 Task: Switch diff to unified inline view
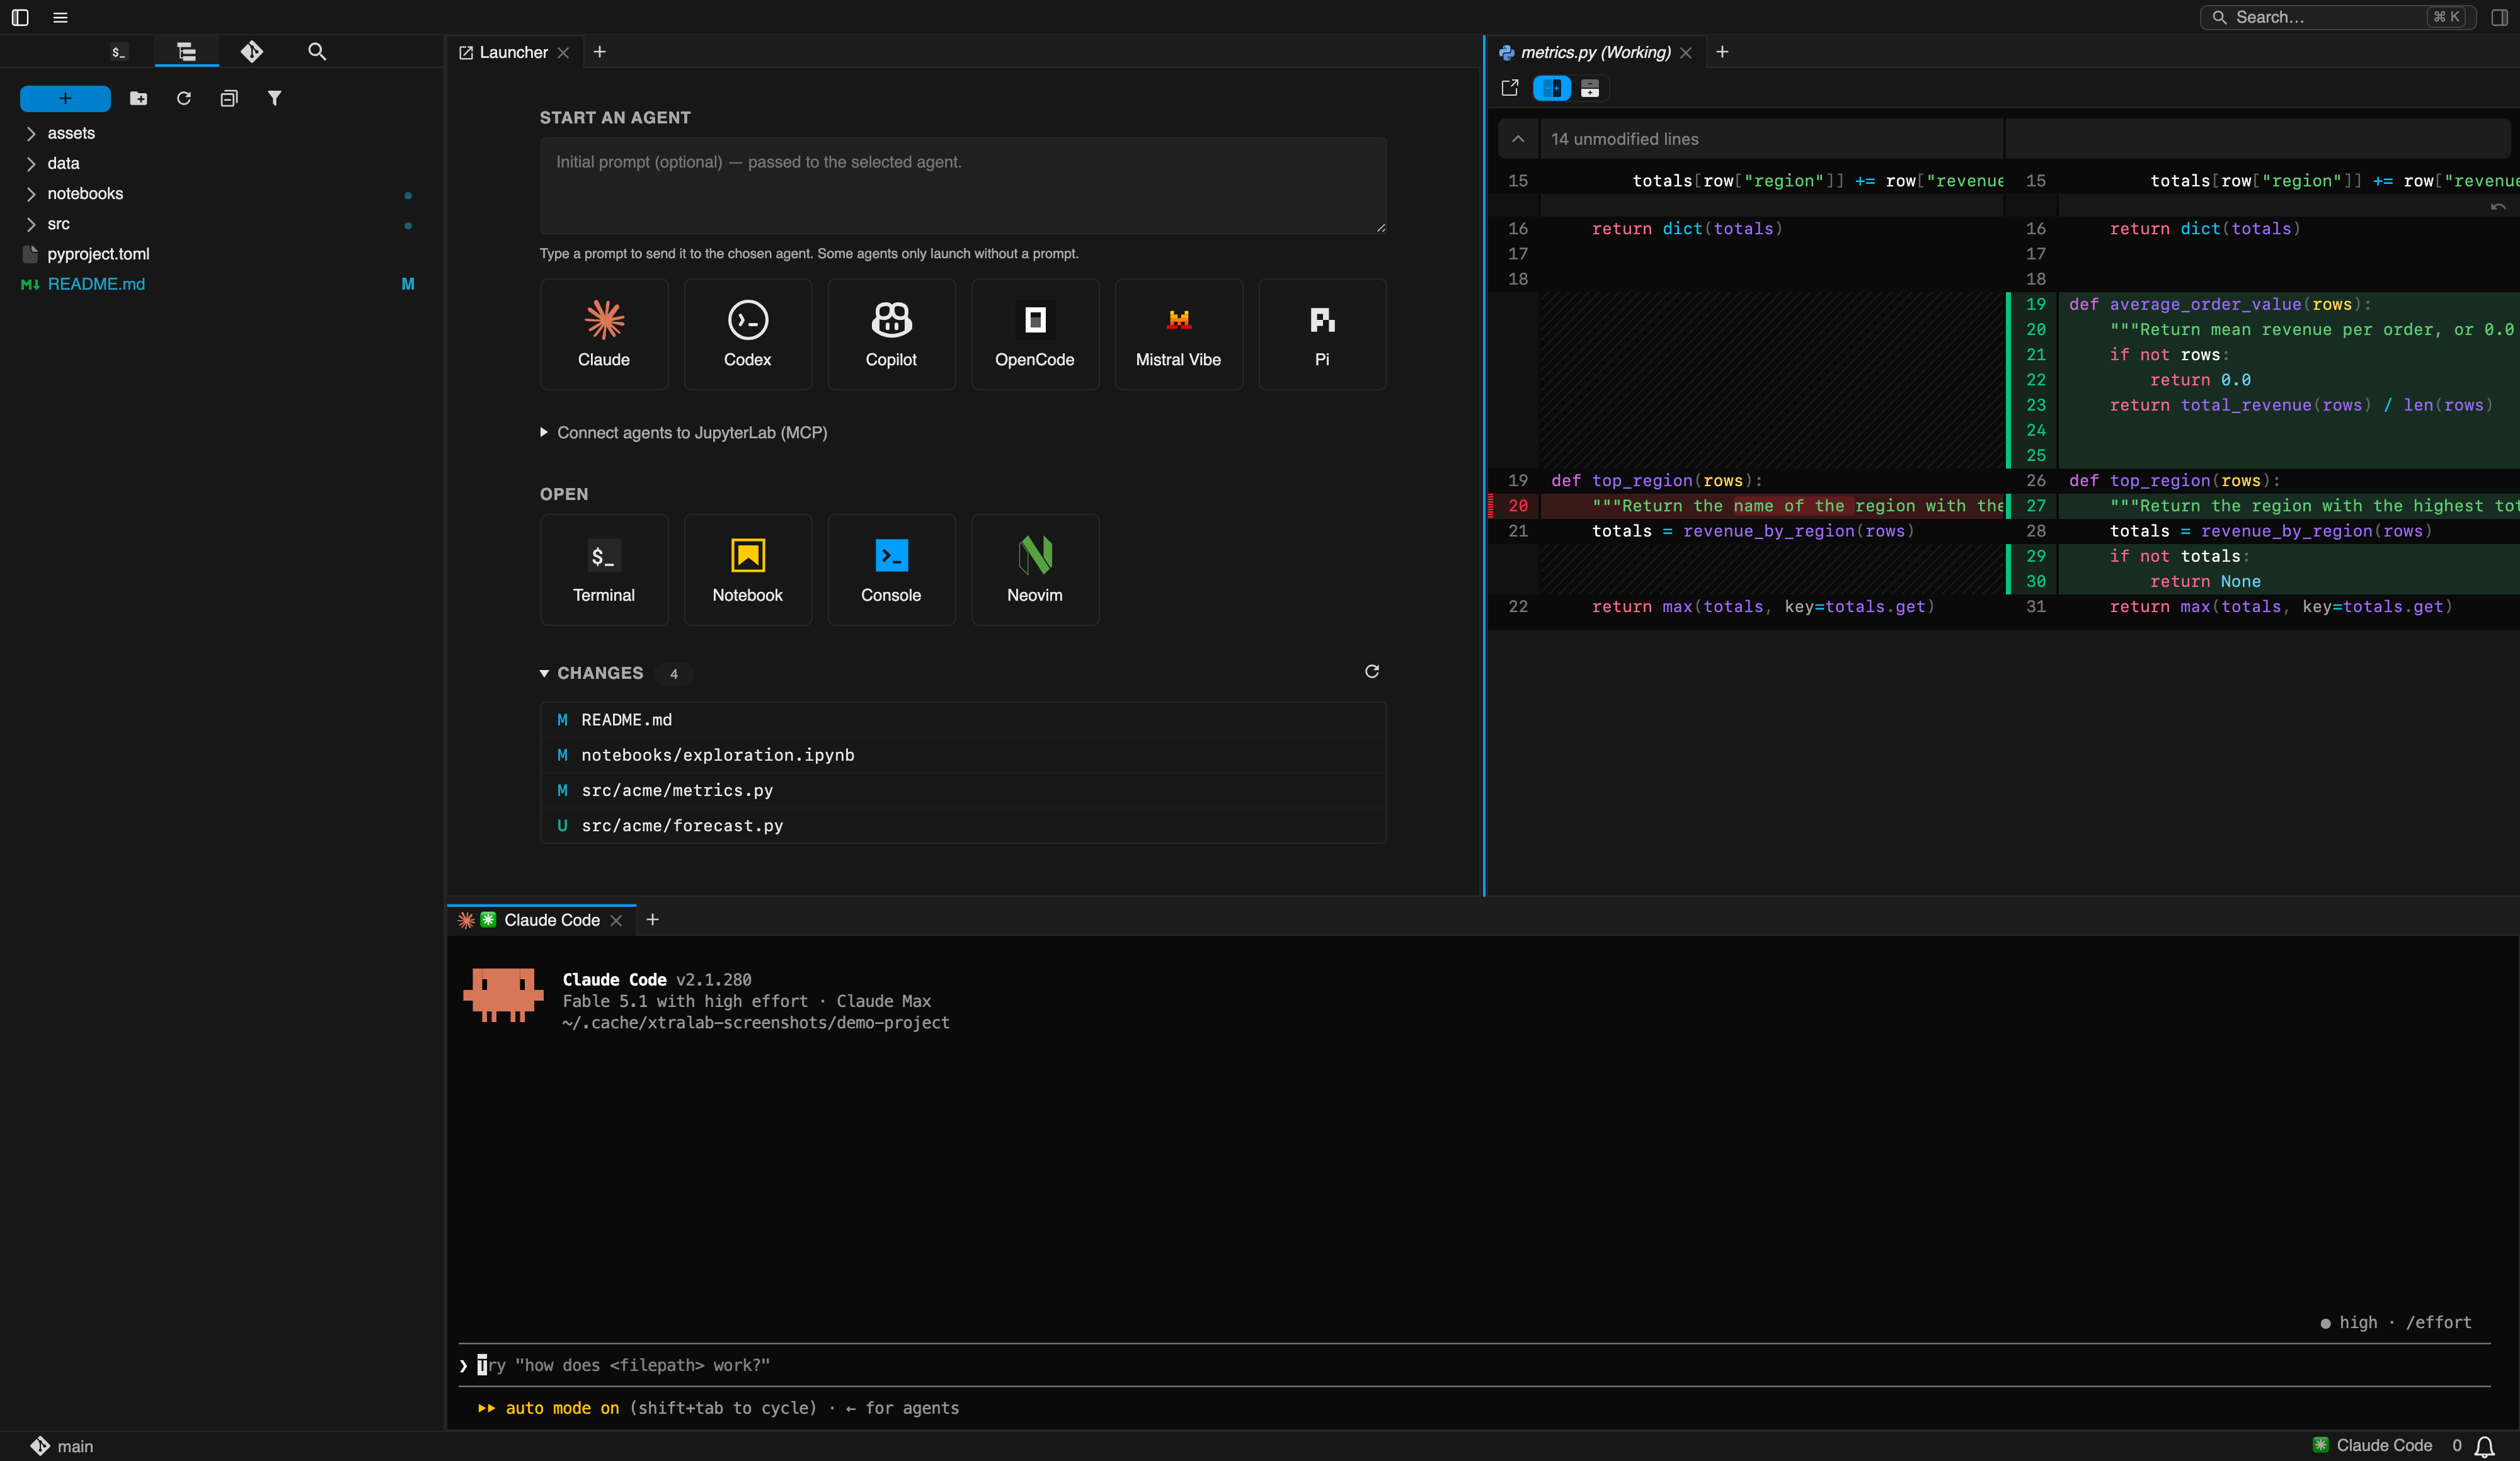1590,89
